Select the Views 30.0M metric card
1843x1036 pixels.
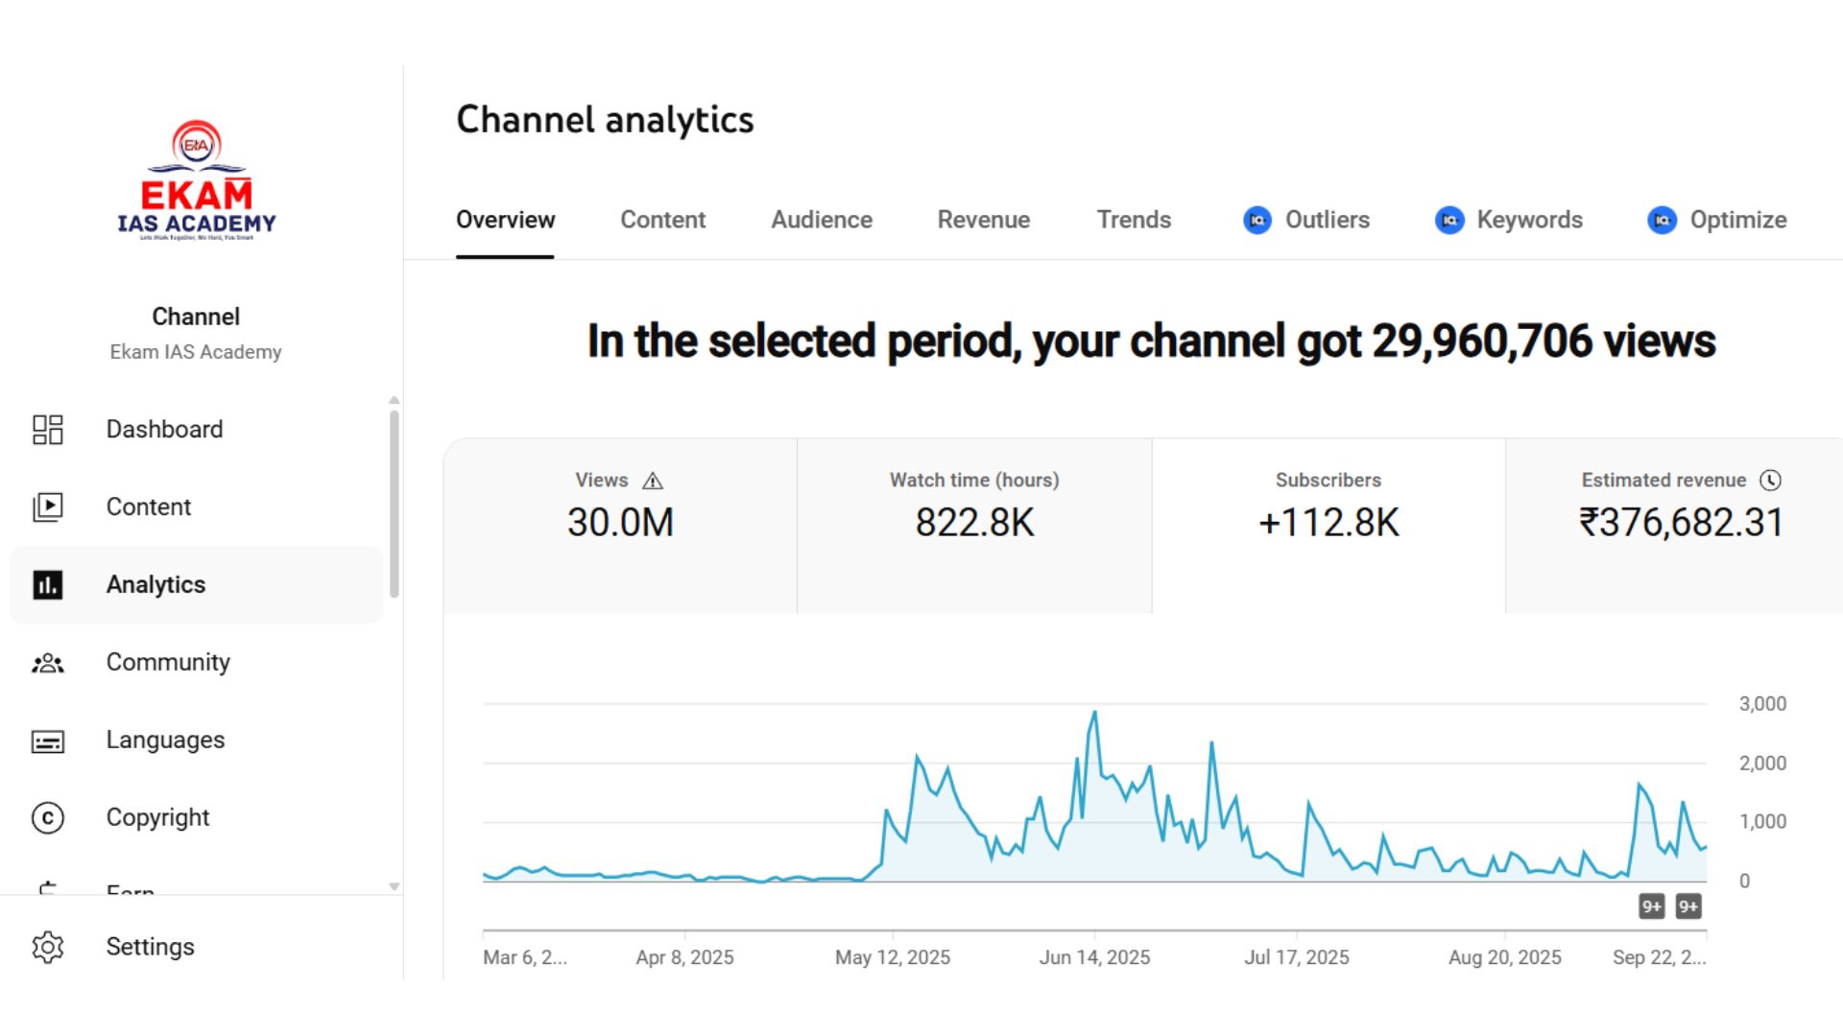620,526
